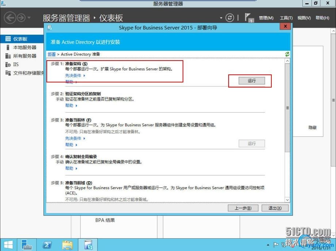Expand 帮助 under step 2
This screenshot has height=251, width=336.
coord(71,105)
